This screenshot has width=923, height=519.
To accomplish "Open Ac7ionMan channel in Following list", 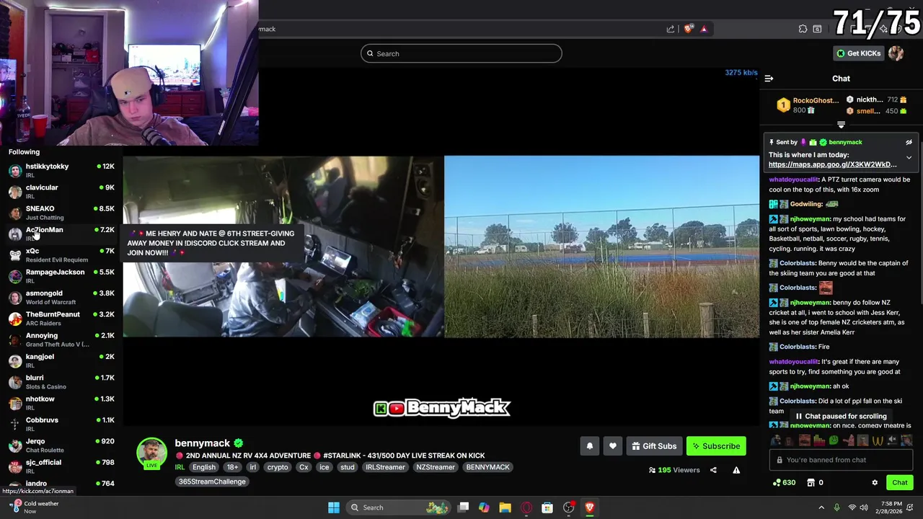I will click(x=61, y=234).
